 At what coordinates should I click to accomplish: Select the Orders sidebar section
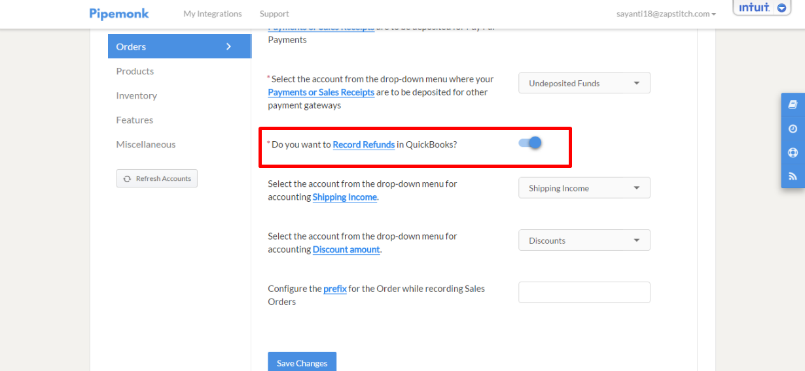[x=179, y=46]
